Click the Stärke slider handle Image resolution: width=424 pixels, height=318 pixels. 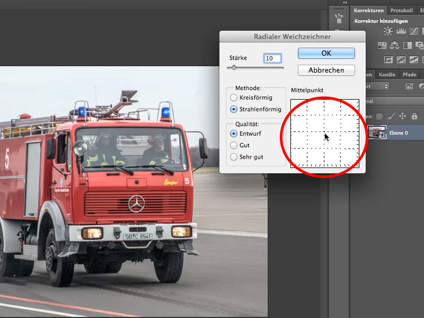[x=234, y=68]
